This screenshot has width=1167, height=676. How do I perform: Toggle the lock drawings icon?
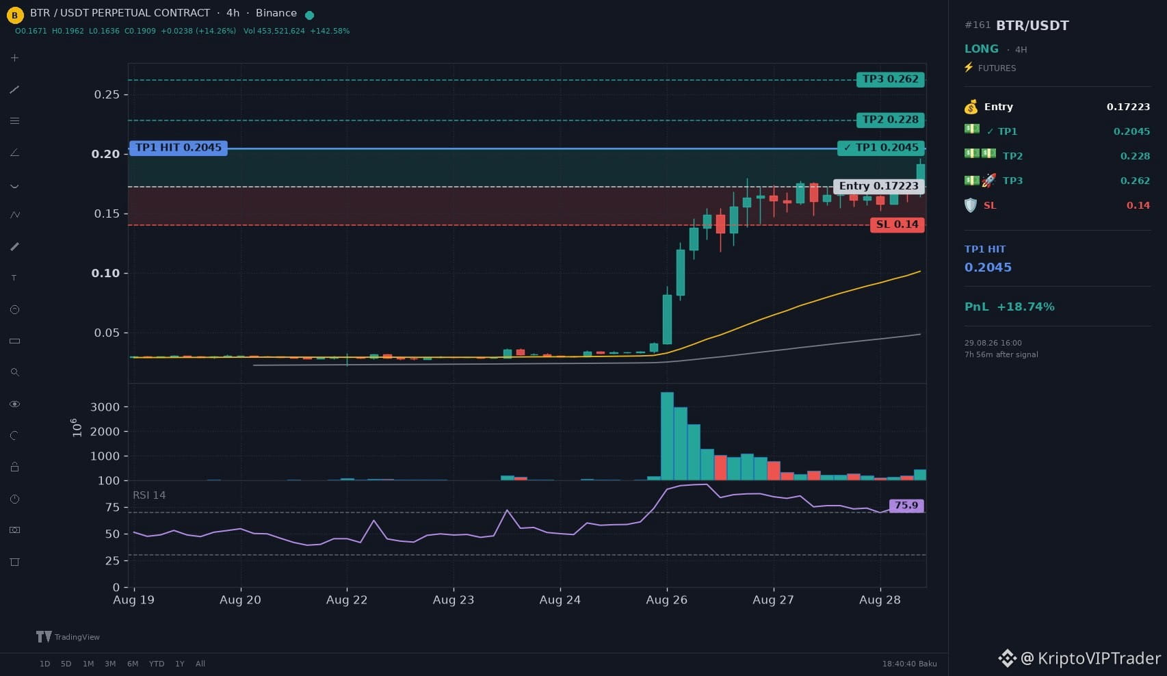(x=14, y=467)
